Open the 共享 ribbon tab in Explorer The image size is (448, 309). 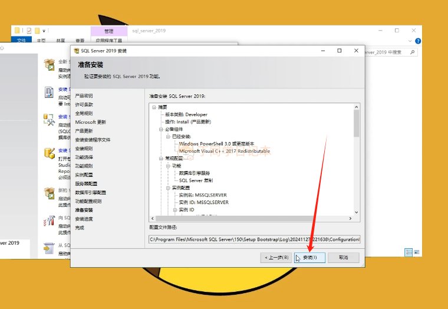(x=61, y=41)
